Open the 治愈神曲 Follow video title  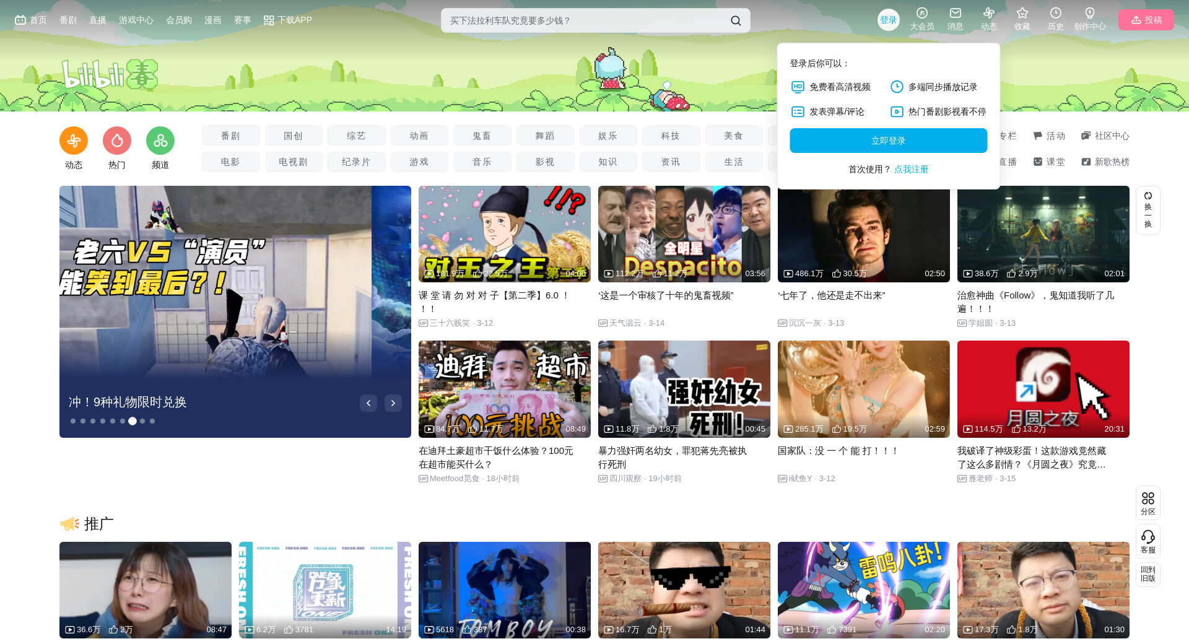1036,302
